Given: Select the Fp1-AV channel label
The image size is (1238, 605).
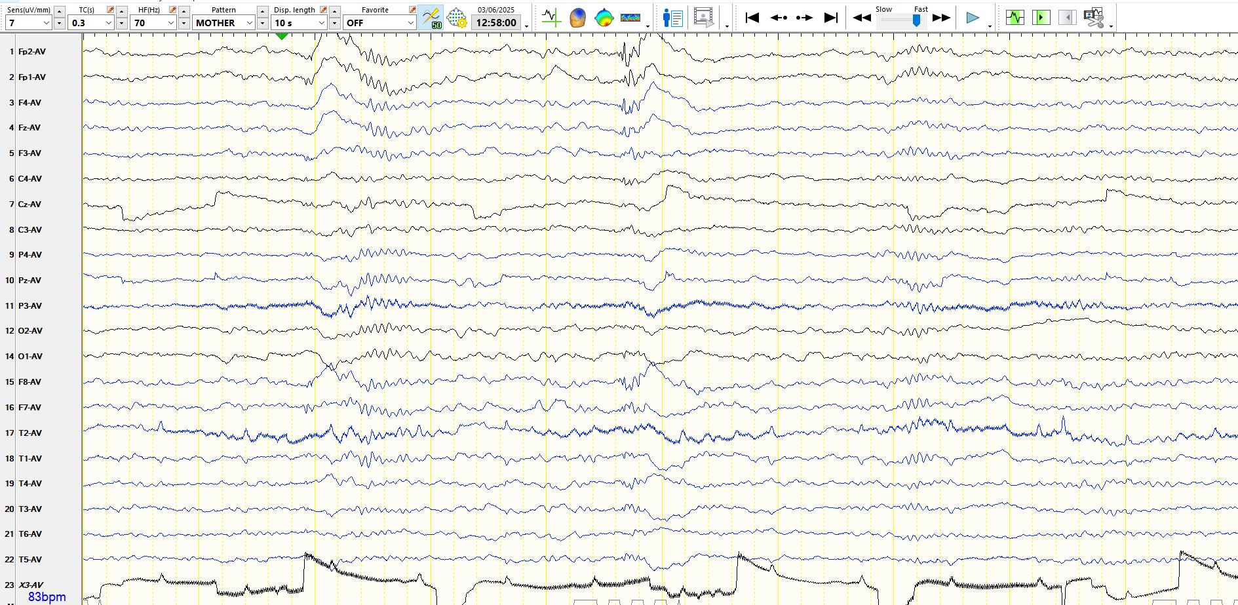Looking at the screenshot, I should 32,77.
